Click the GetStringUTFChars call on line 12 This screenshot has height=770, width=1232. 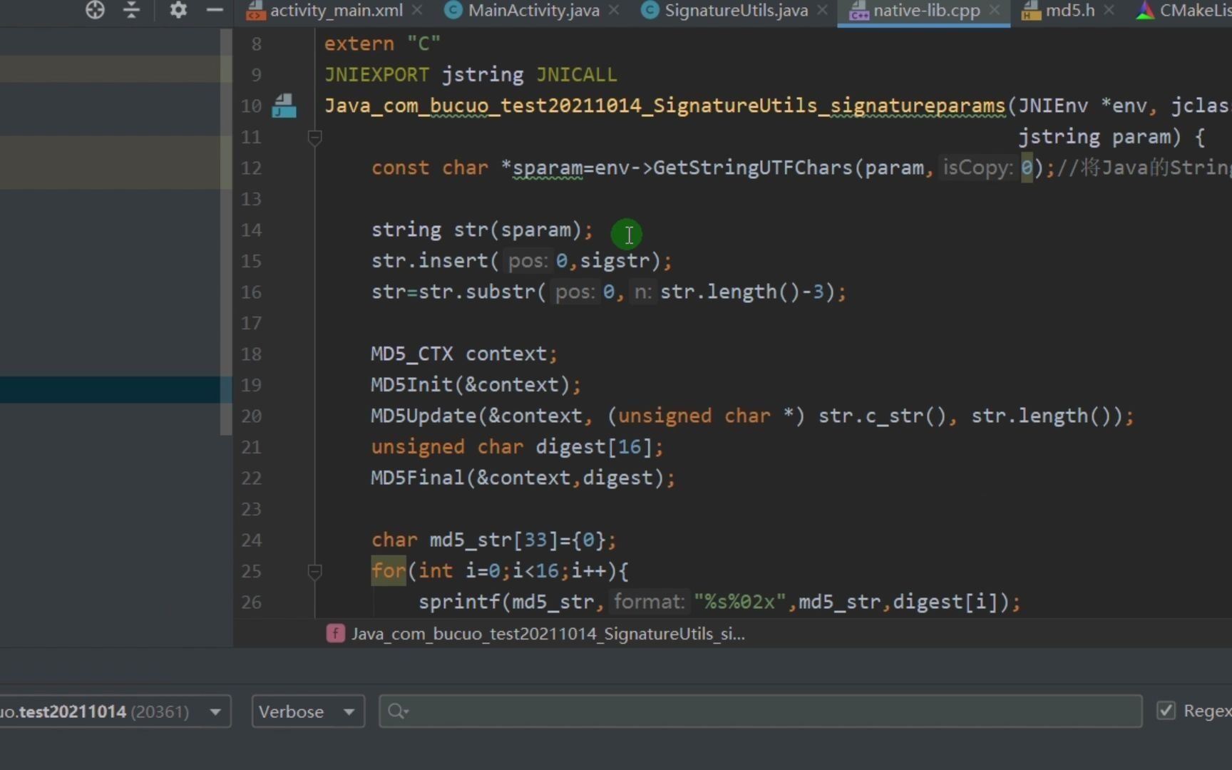753,168
